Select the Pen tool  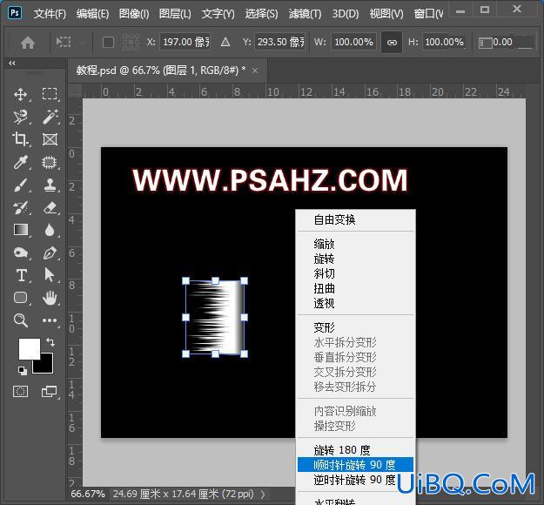pos(50,252)
